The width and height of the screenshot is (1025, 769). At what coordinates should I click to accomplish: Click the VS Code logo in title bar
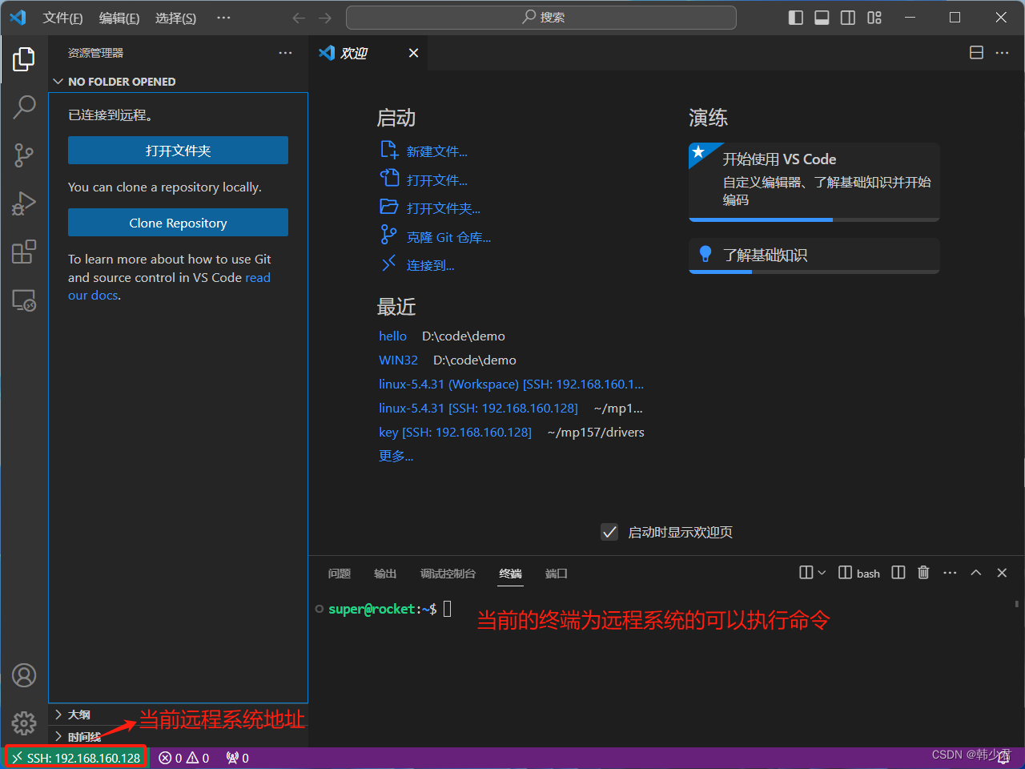click(18, 18)
